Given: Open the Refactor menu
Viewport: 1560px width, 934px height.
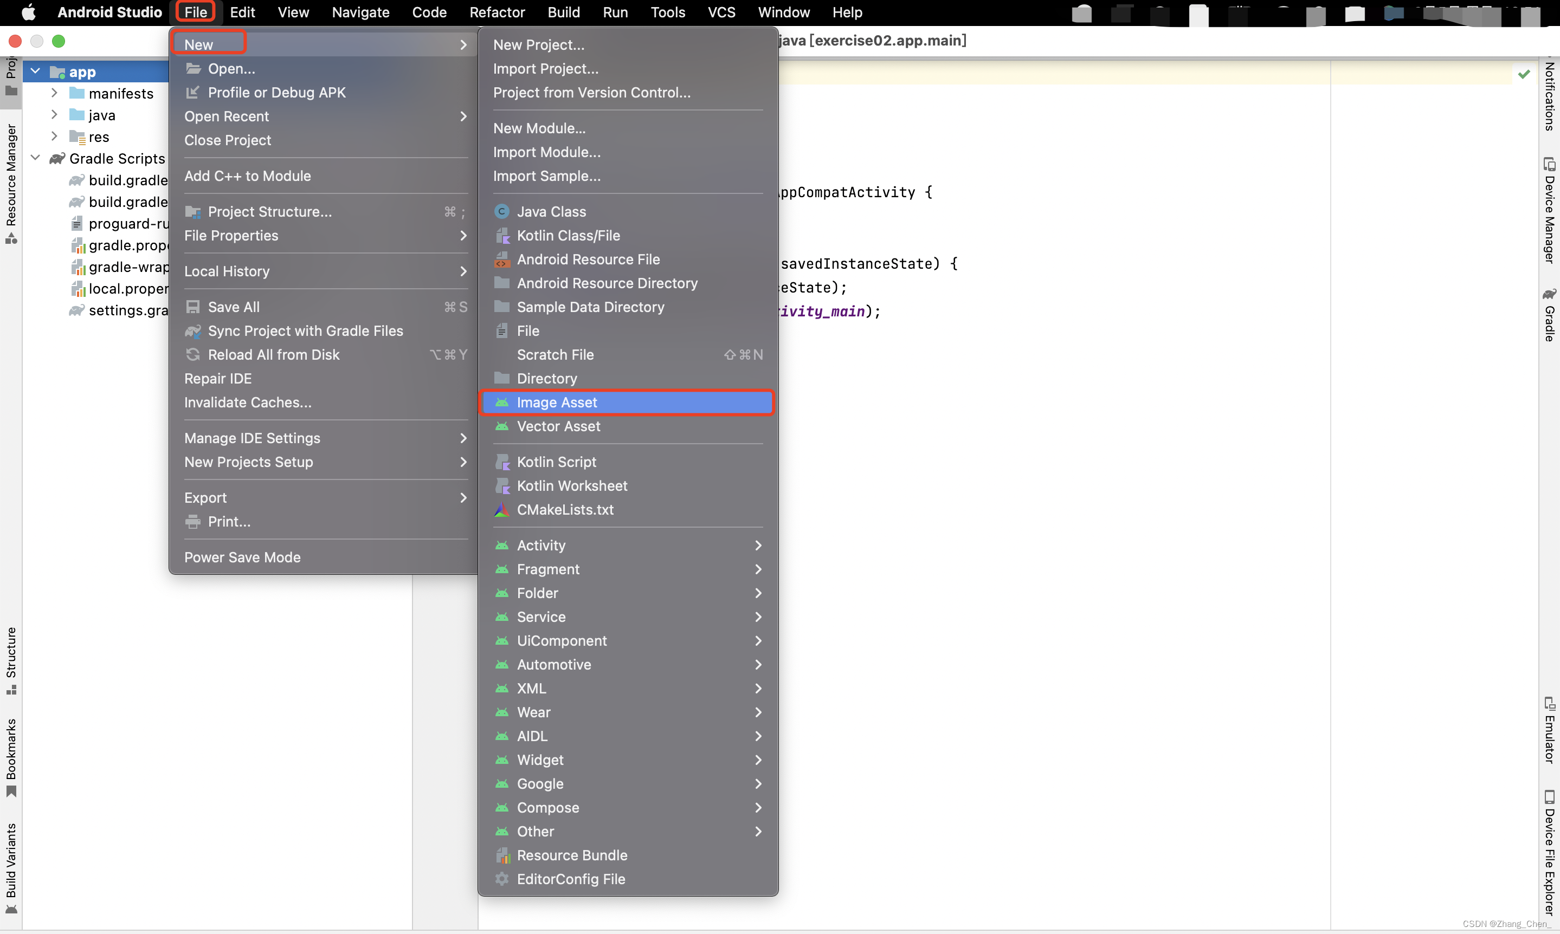Looking at the screenshot, I should click(498, 12).
